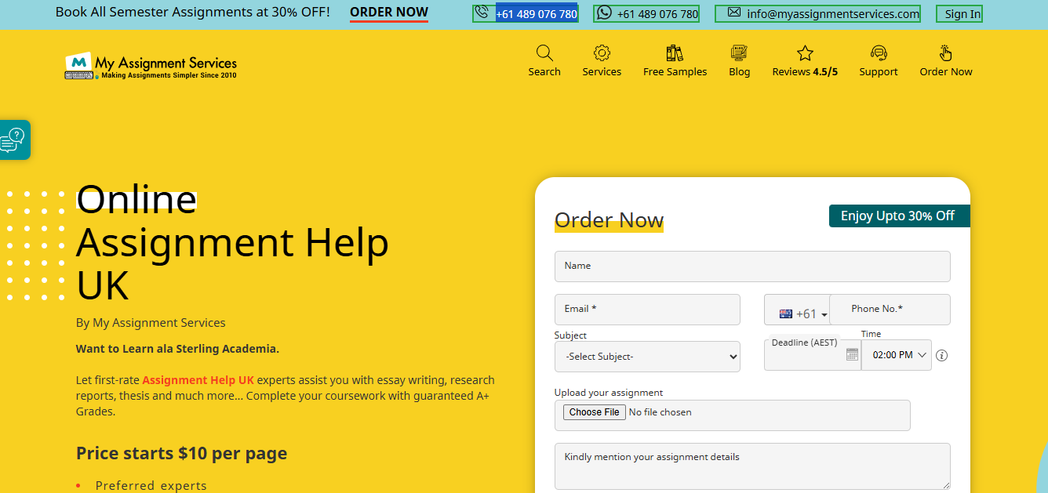This screenshot has width=1048, height=493.
Task: Click the My Assignment Services logo
Action: pos(151,66)
